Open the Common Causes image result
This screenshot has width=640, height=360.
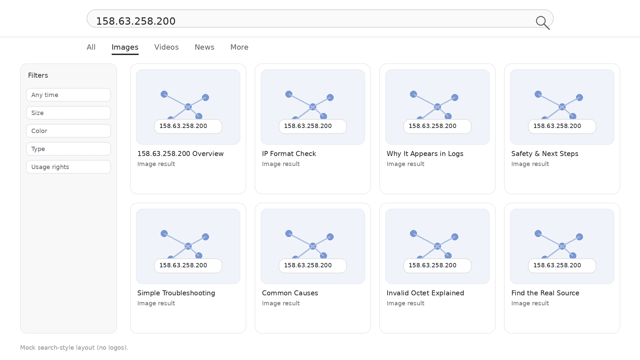point(313,246)
